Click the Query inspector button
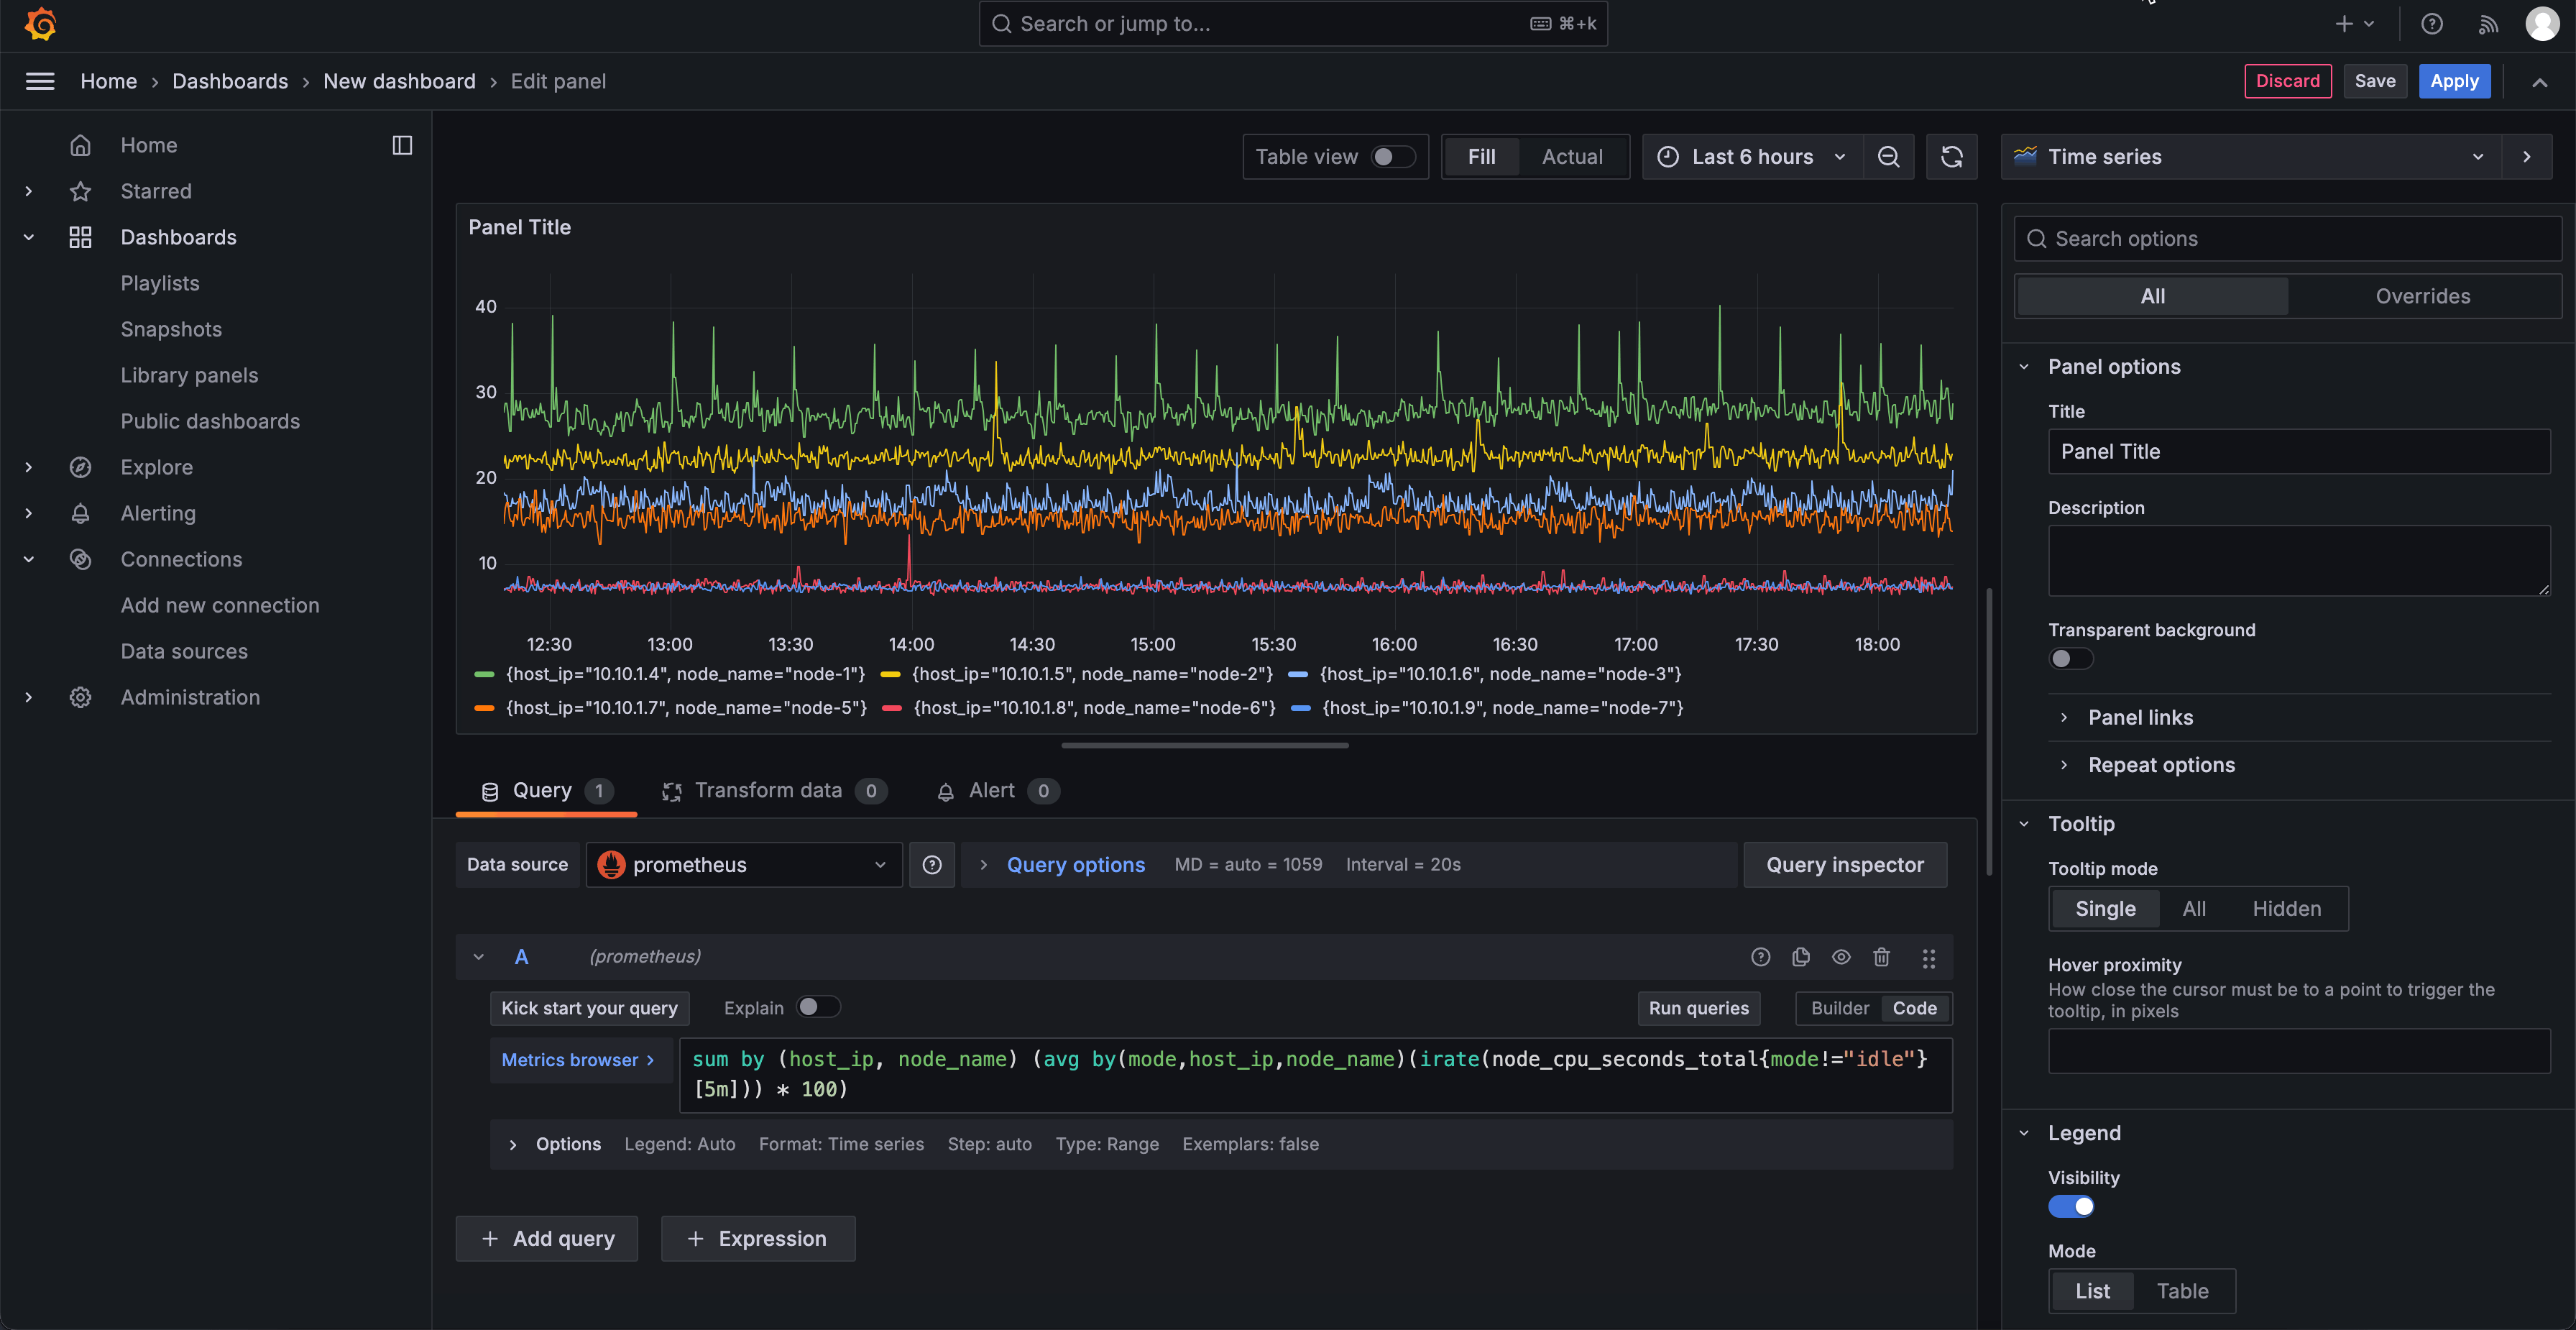Screen dimensions: 2576x1330 (1844, 865)
